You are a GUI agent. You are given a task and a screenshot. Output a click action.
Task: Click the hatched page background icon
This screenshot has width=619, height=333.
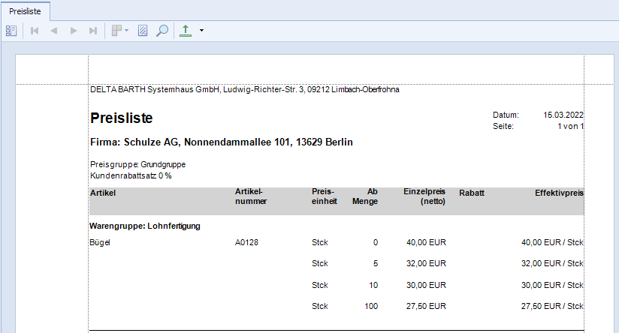[x=143, y=31]
